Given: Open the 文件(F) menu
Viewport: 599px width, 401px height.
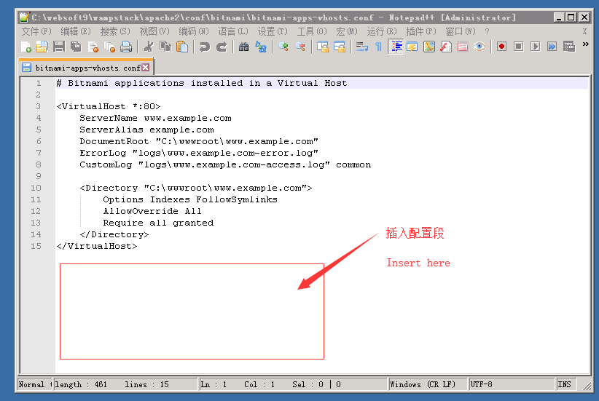Looking at the screenshot, I should point(36,31).
